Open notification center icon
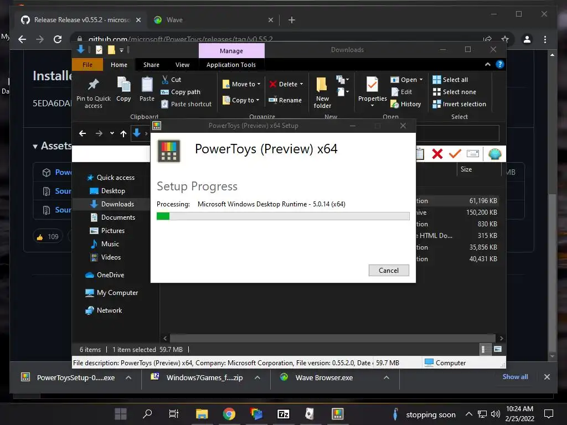Screen dimensions: 567x425 click(x=549, y=414)
